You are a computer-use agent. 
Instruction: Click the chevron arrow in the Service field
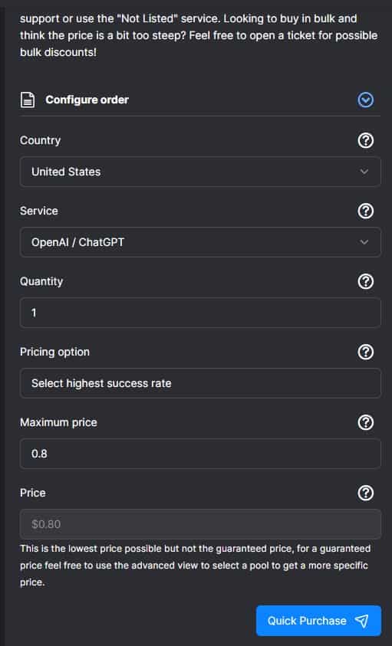point(364,242)
